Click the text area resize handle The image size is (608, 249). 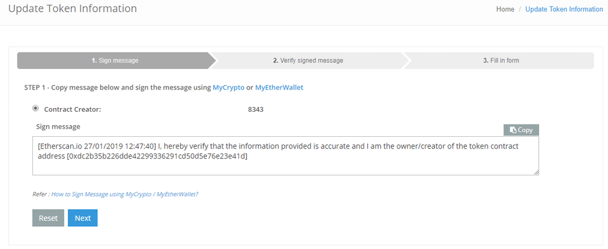click(536, 172)
